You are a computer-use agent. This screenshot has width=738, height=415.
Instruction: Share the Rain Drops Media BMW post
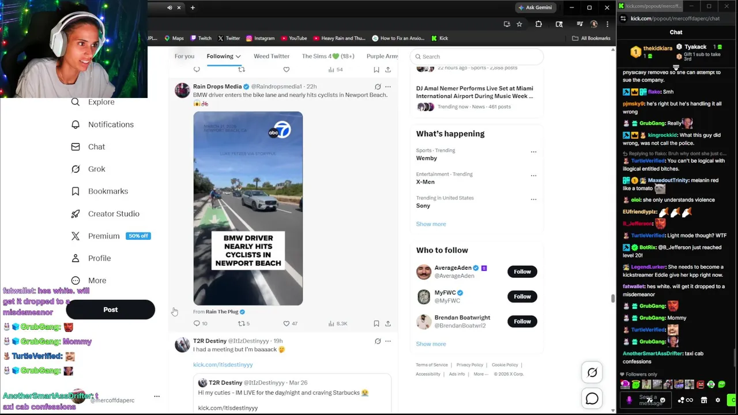(x=388, y=323)
